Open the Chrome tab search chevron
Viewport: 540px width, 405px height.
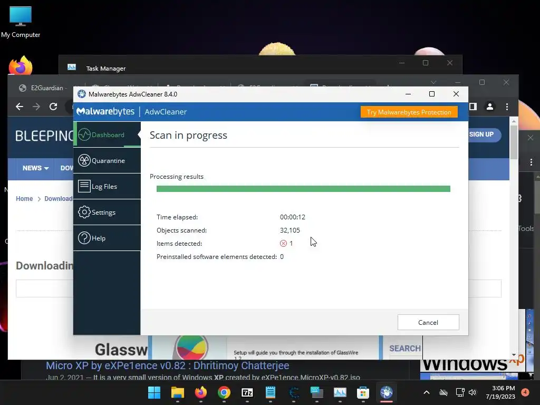coord(433,82)
